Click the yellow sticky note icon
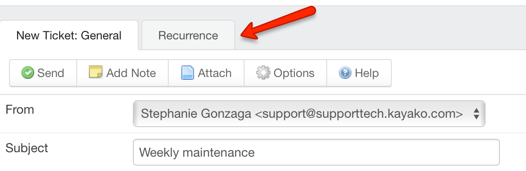This screenshot has width=526, height=171. (95, 72)
